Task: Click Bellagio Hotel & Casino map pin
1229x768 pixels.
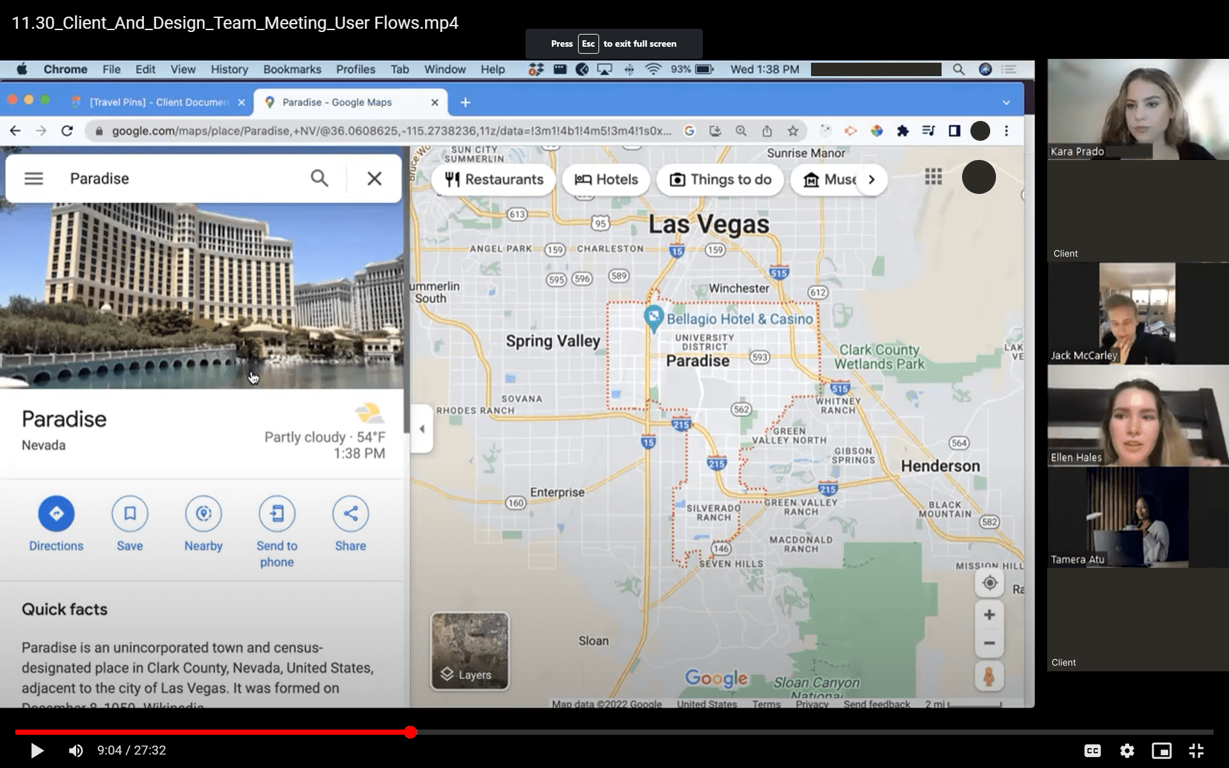Action: 653,318
